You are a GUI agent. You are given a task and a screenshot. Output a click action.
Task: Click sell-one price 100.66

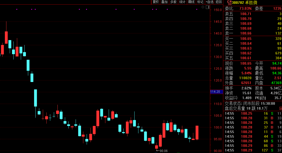pyautogui.click(x=246, y=33)
